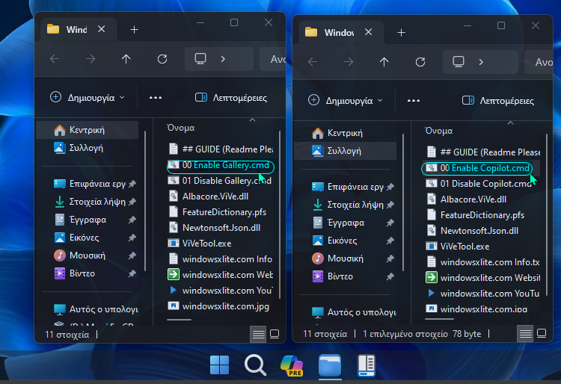Click Όνομα column header in left window
This screenshot has height=384, width=561.
pos(181,128)
